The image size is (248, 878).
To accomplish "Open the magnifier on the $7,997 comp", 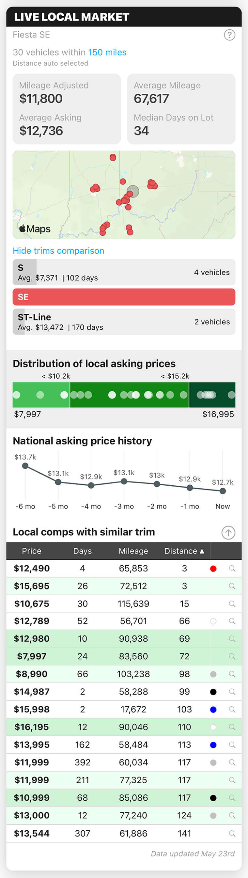I will (x=233, y=656).
